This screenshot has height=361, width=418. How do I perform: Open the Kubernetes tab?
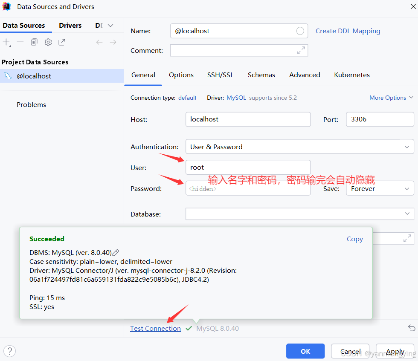click(351, 75)
